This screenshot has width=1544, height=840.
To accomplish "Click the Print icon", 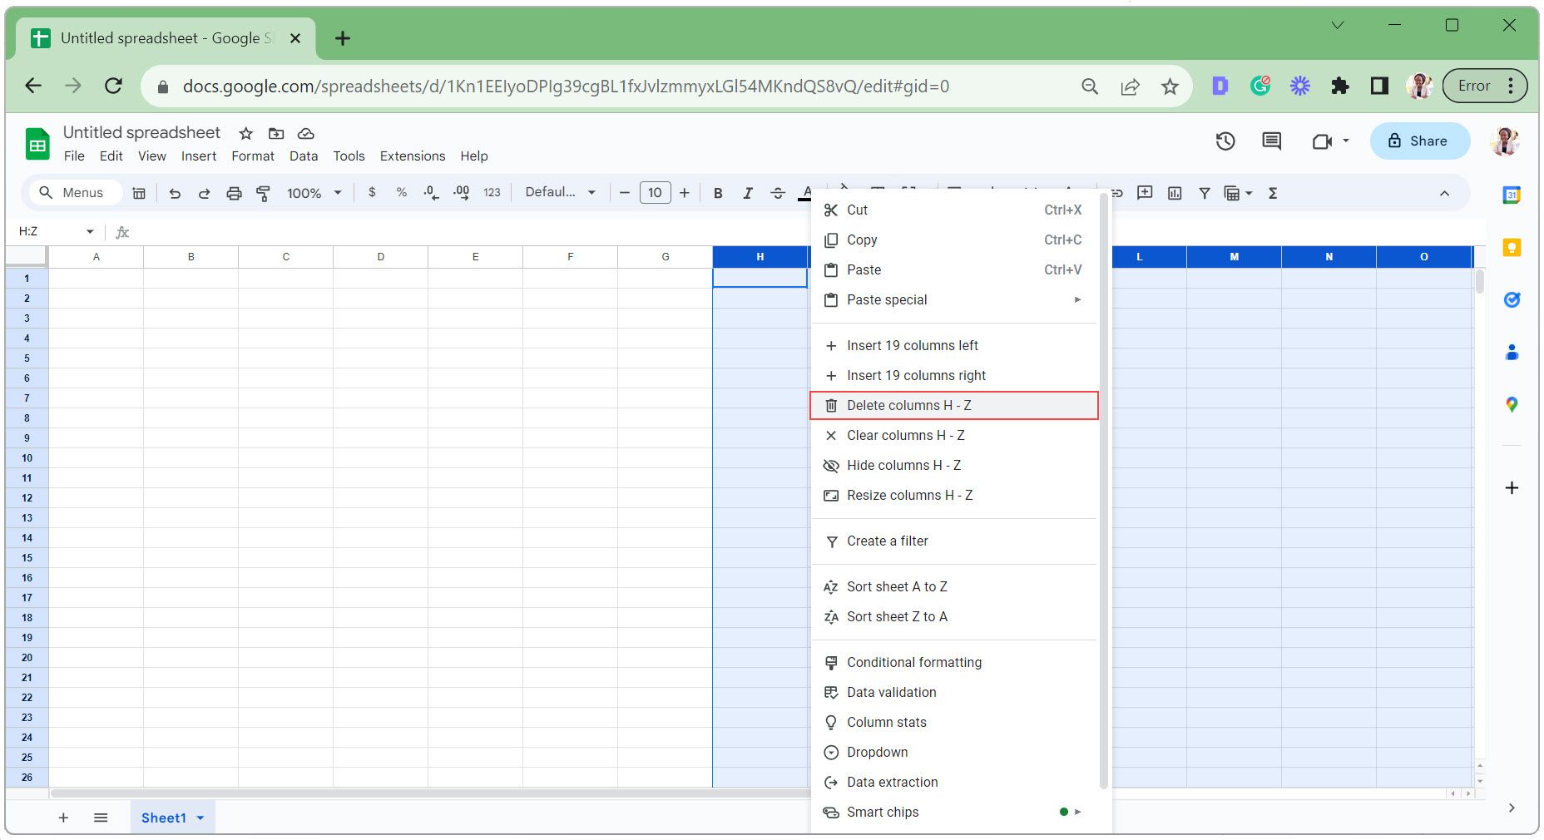I will (234, 193).
